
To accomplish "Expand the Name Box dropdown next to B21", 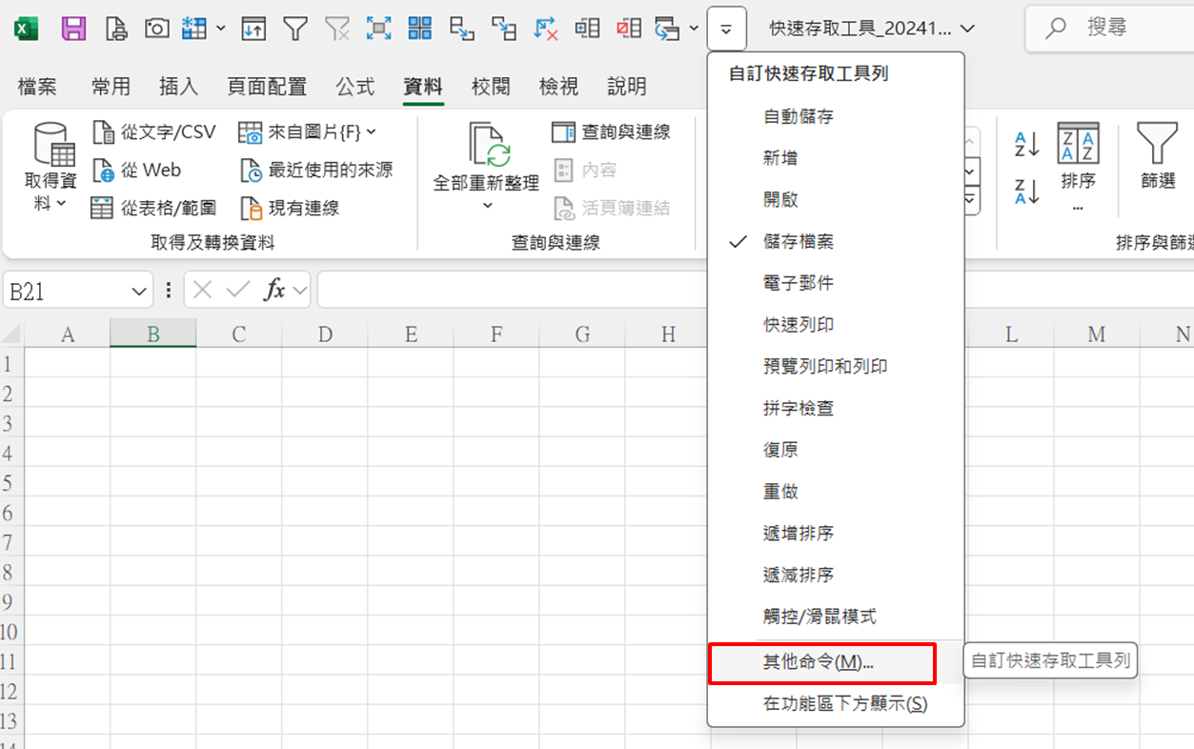I will [x=139, y=291].
